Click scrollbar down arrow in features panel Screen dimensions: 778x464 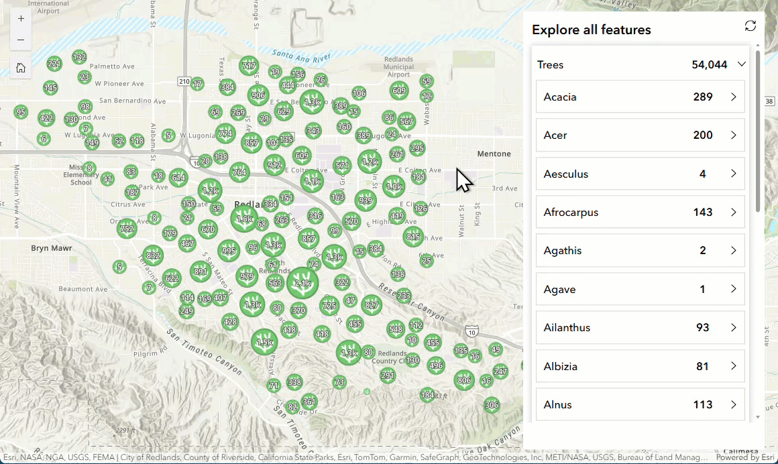758,417
